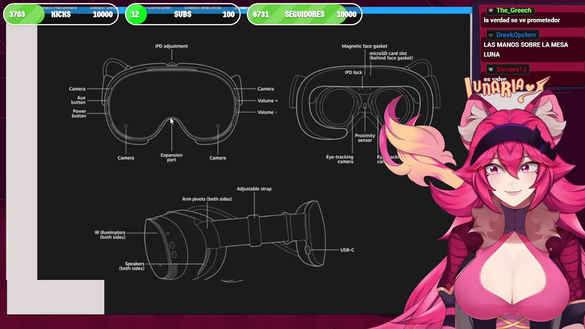Click chat message "es valve"
Image resolution: width=585 pixels, height=329 pixels.
pos(495,80)
